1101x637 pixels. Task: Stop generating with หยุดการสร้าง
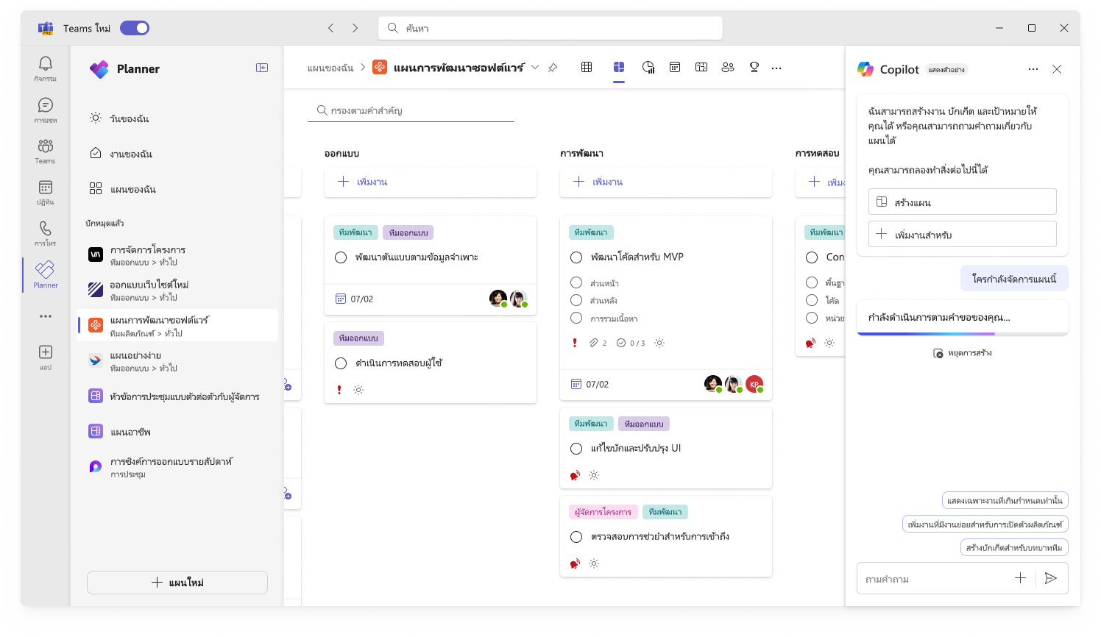click(963, 353)
